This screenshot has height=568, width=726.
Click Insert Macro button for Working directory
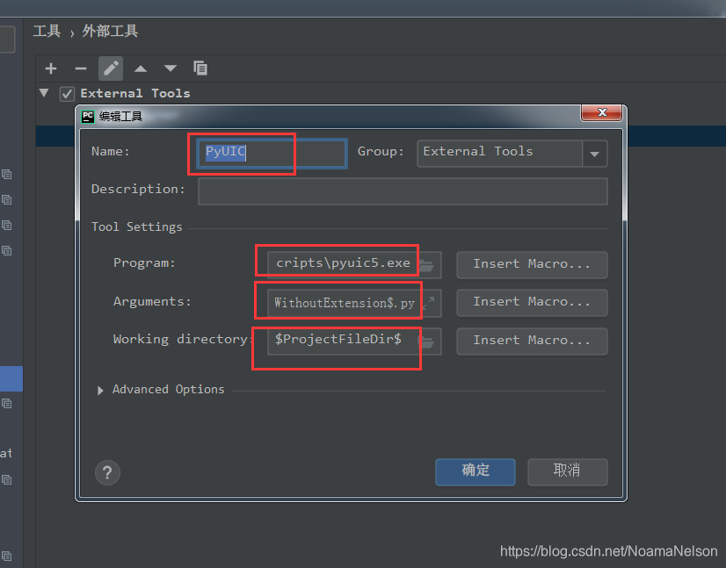(532, 341)
